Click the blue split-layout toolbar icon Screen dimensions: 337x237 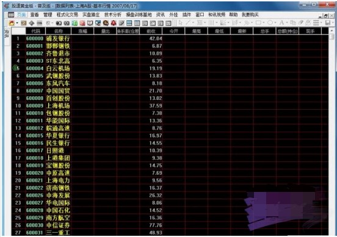(x=129, y=23)
